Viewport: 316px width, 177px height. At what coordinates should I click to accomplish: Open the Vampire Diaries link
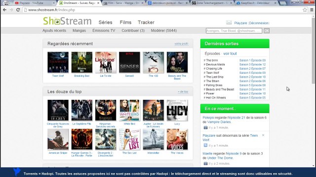tap(219, 122)
